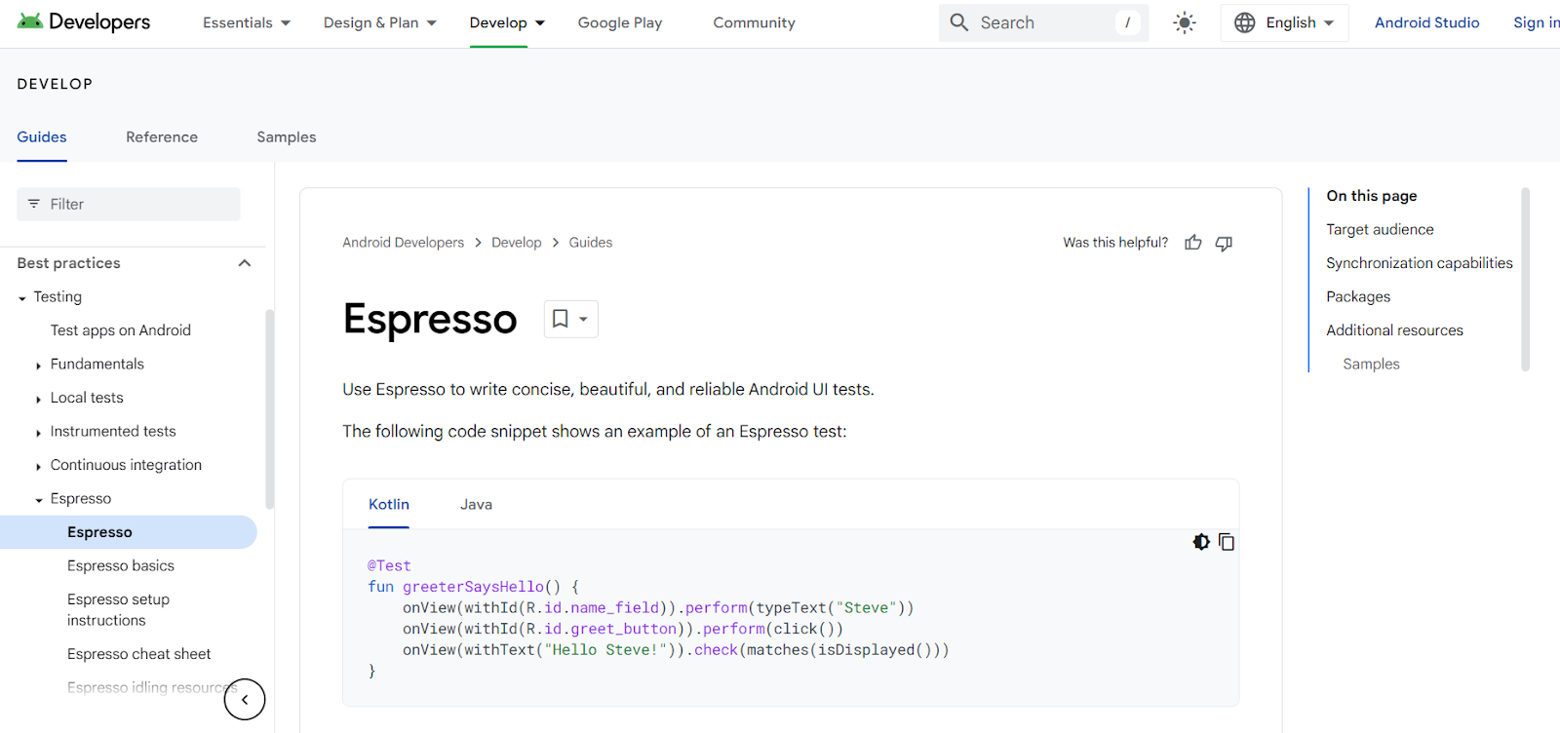The height and width of the screenshot is (733, 1560).
Task: Click the thumbs down not helpful icon
Action: [x=1224, y=243]
